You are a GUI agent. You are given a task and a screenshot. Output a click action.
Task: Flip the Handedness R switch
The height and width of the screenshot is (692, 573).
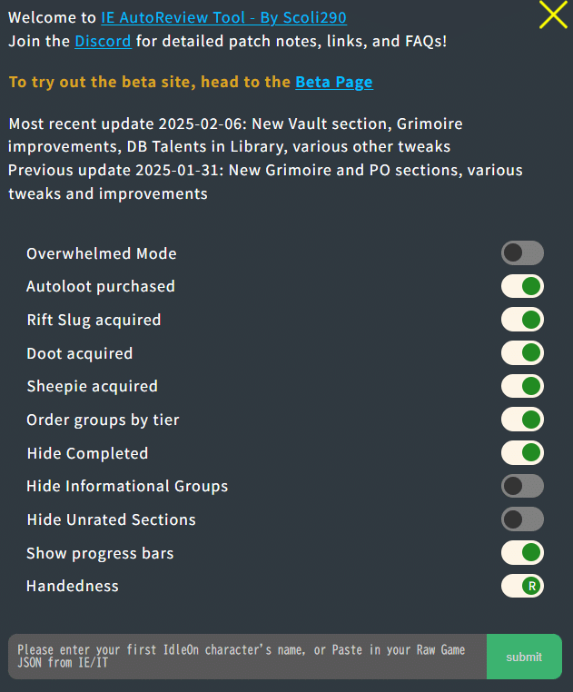pyautogui.click(x=522, y=586)
